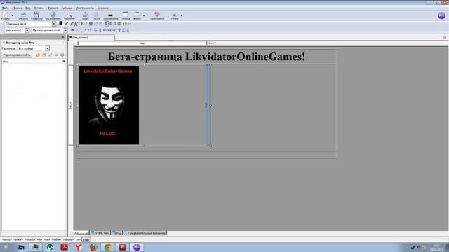Open the Таблица menu
The height and width of the screenshot is (252, 449).
[x=67, y=8]
